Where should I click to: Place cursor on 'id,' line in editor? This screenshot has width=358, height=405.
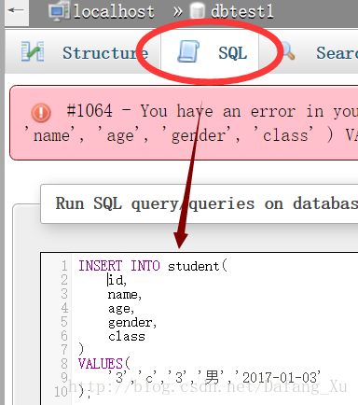coord(117,280)
